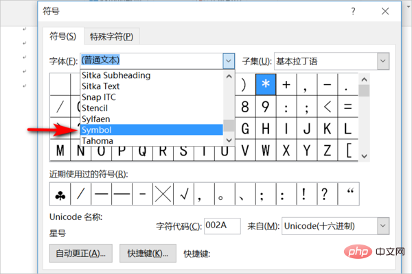This screenshot has width=412, height=274.
Task: Choose the plus + symbol in grid
Action: pyautogui.click(x=286, y=84)
